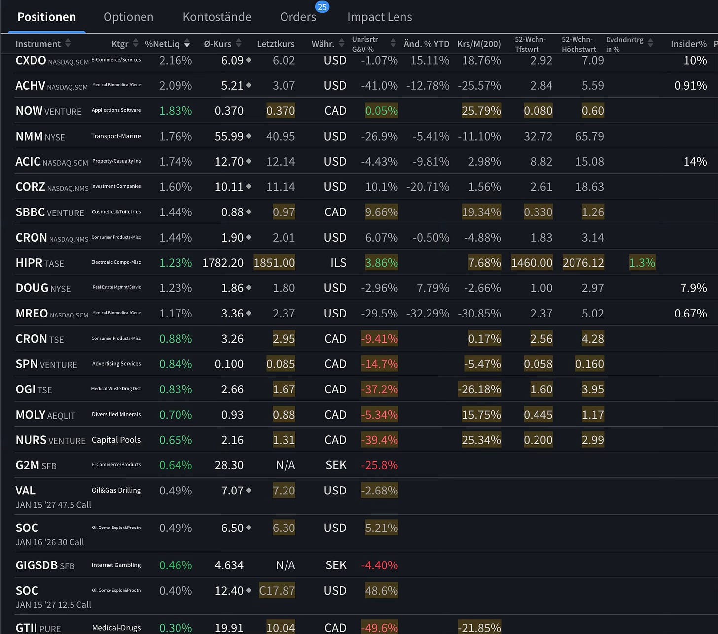Sort by Ktgr column arrows
The height and width of the screenshot is (634, 718).
click(x=136, y=43)
